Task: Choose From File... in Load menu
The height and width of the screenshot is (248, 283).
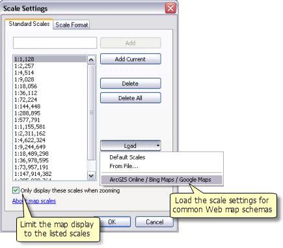Action: [x=124, y=166]
